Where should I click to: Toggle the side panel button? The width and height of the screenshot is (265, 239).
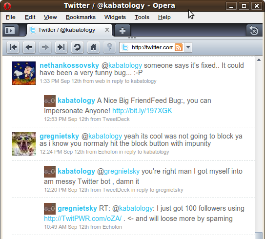[10, 31]
